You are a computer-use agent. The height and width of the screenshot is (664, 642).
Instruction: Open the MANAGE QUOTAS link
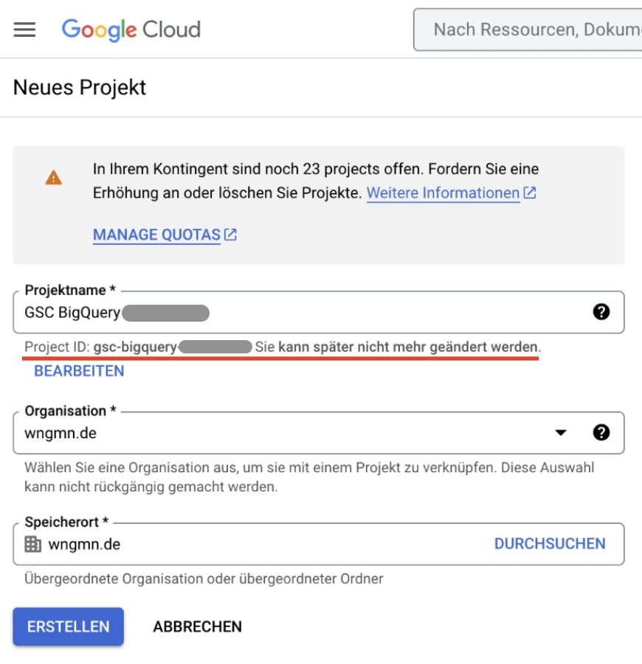155,234
